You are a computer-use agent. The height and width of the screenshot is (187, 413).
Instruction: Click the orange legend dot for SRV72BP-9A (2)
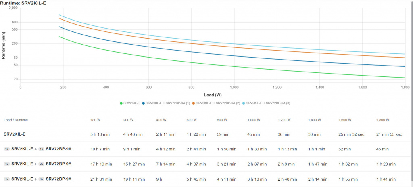pos(194,103)
